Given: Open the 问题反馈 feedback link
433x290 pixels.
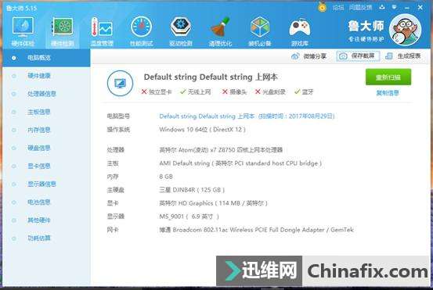Looking at the screenshot, I should [360, 8].
